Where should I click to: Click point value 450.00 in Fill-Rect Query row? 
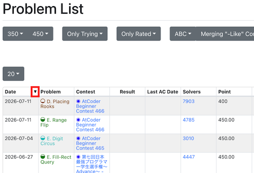226,157
